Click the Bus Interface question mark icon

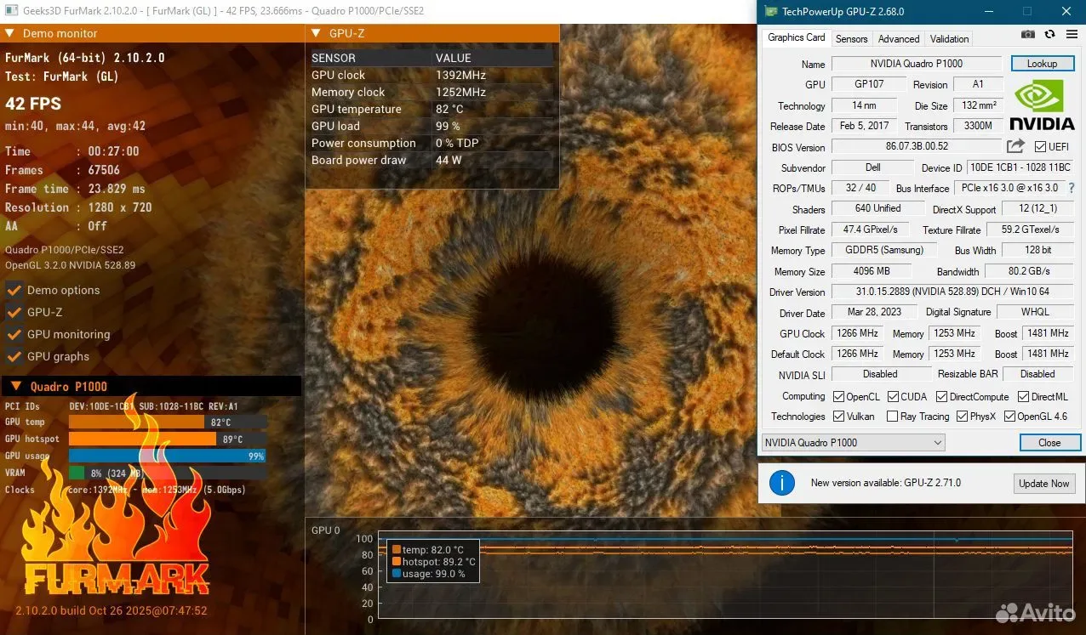1071,188
